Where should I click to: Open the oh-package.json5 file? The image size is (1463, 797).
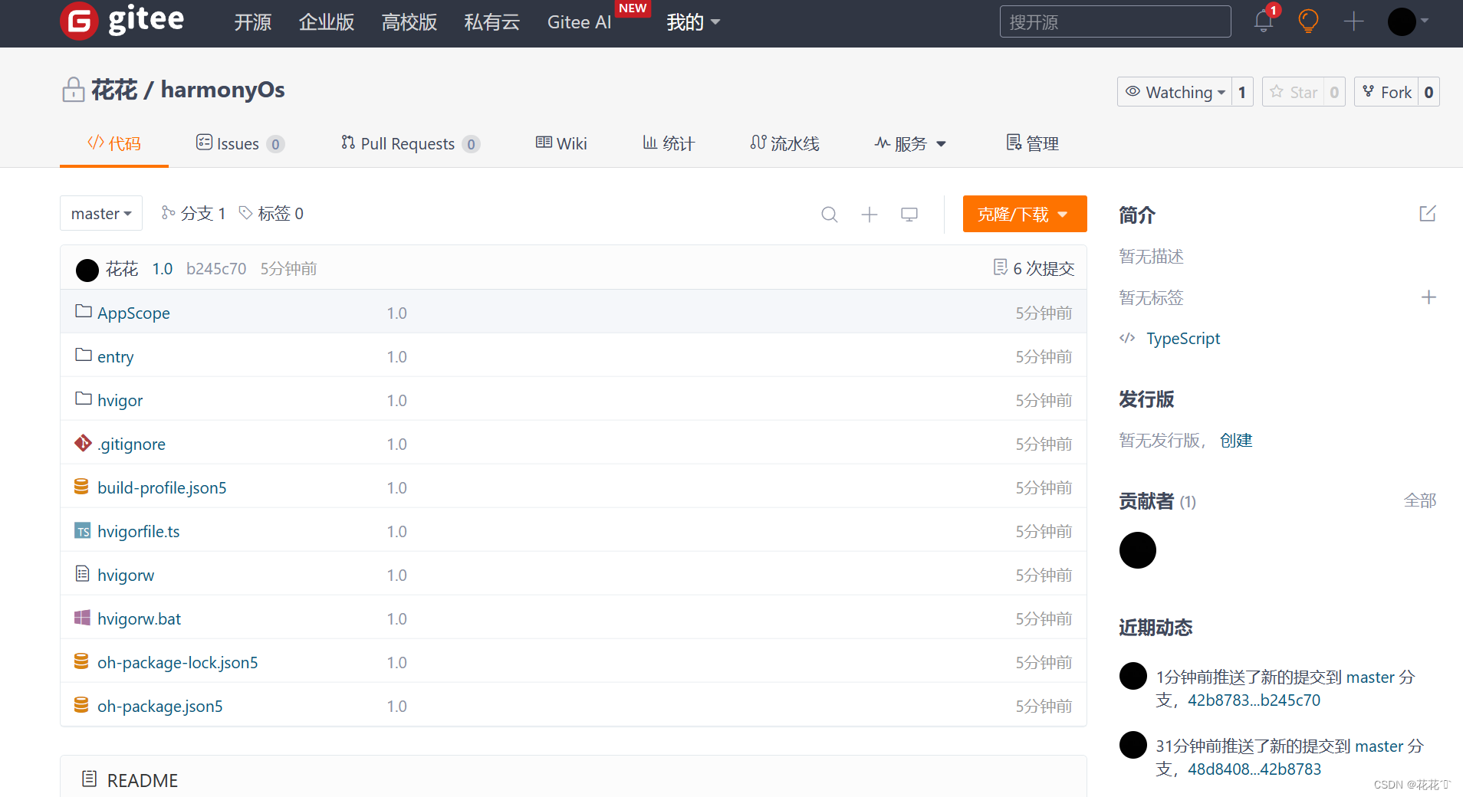pyautogui.click(x=160, y=707)
